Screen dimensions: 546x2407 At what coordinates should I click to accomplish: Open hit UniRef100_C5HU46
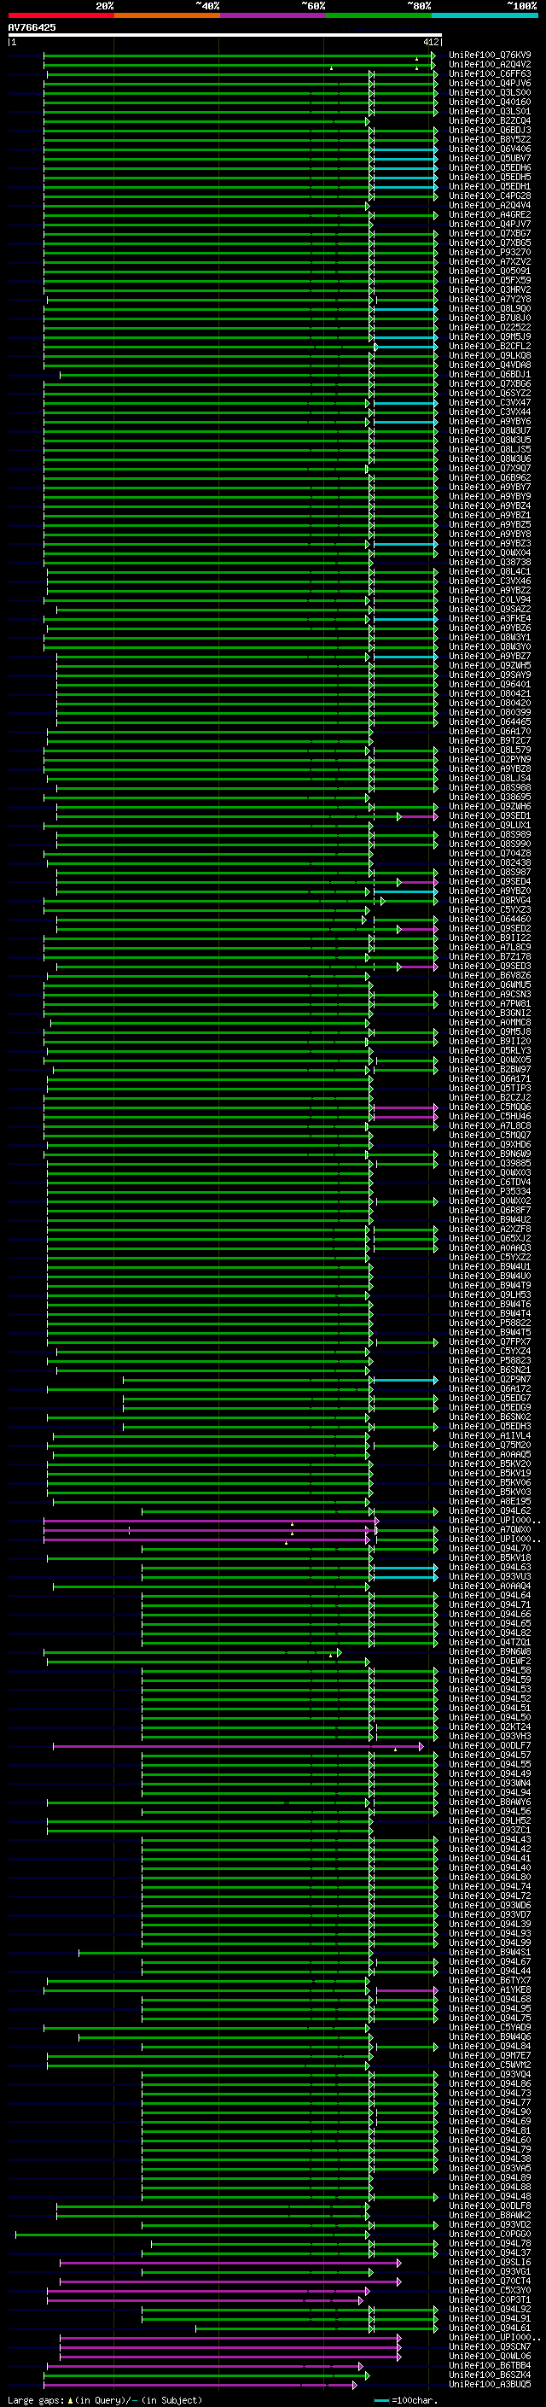pyautogui.click(x=489, y=1116)
